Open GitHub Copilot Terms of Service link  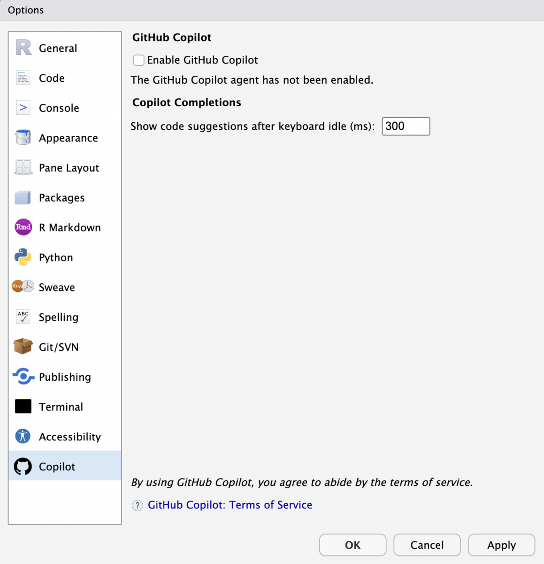[230, 505]
